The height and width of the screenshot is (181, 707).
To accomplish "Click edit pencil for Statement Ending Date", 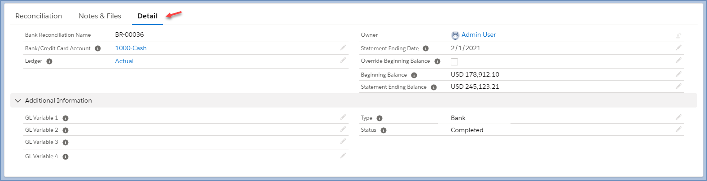I will [678, 47].
